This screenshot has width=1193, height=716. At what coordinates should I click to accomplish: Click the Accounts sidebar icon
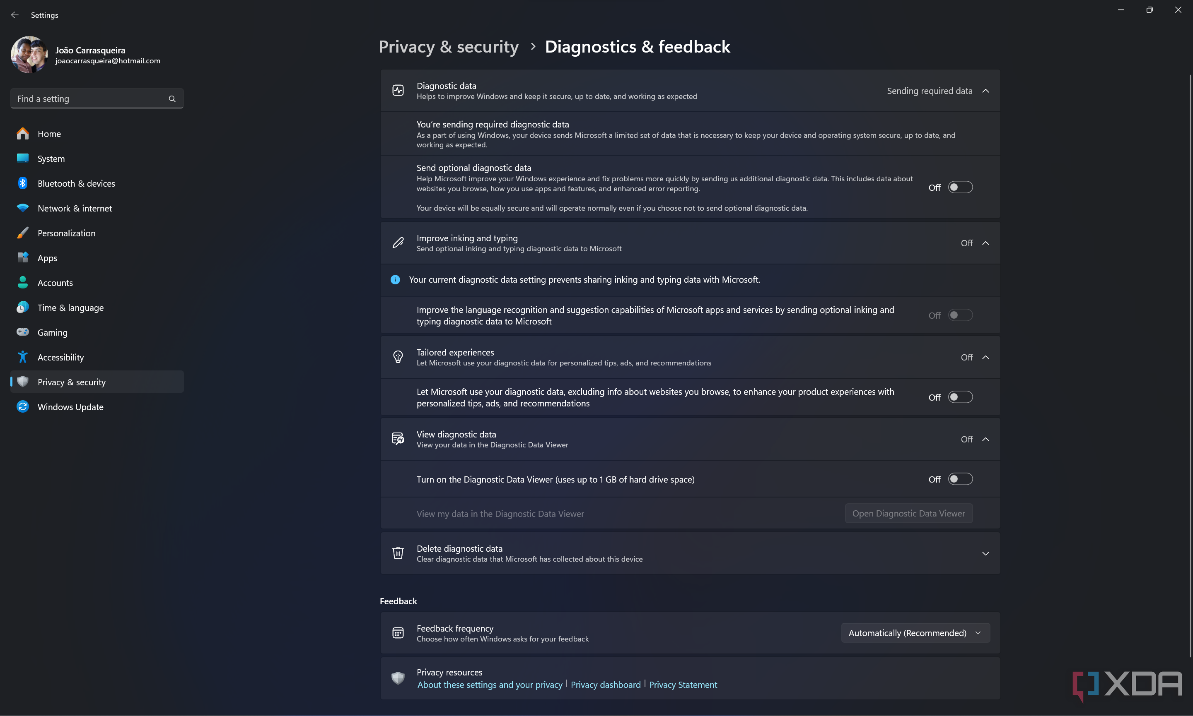point(23,283)
